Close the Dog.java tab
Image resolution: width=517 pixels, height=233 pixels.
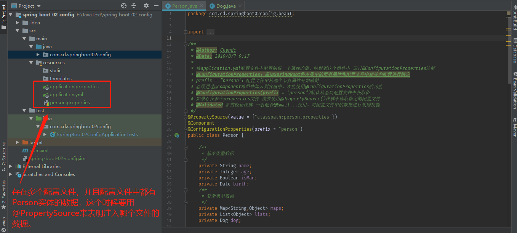(240, 6)
